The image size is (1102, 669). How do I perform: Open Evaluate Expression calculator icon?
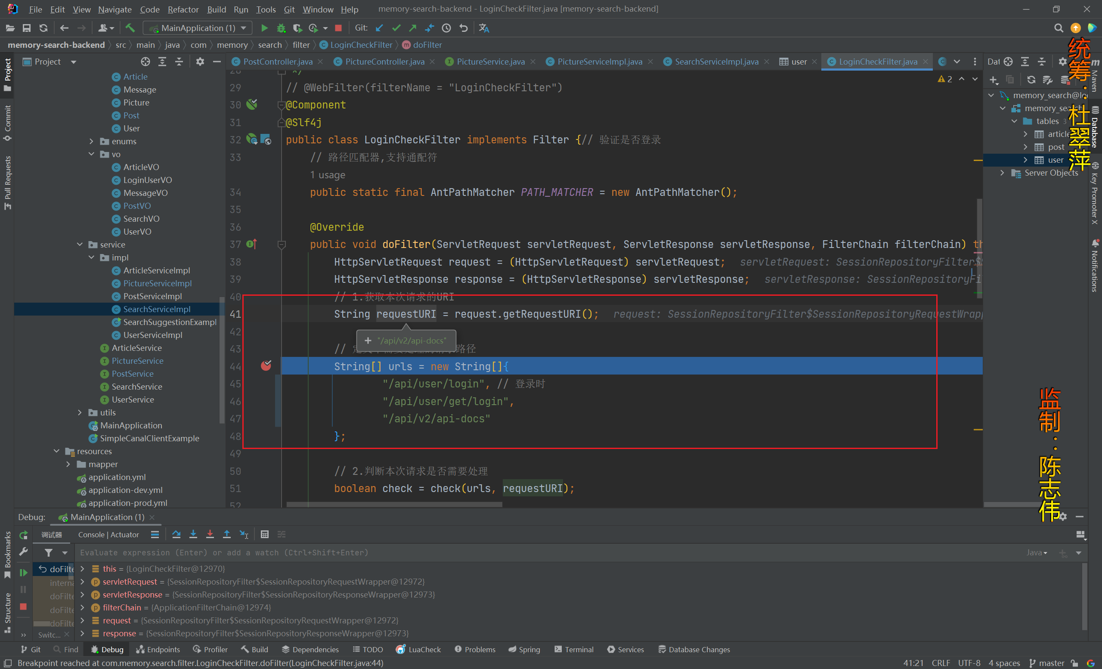pos(265,534)
